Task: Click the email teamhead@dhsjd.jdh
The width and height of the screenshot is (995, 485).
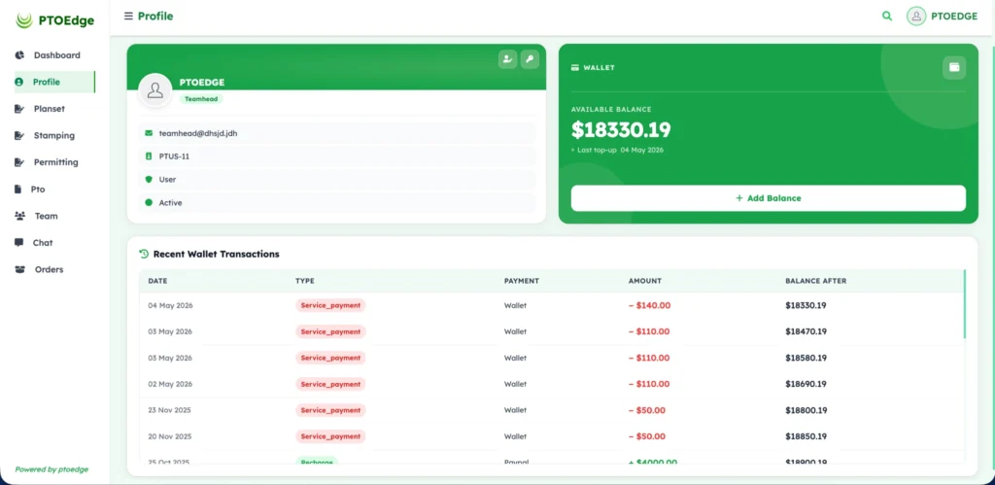Action: click(198, 133)
